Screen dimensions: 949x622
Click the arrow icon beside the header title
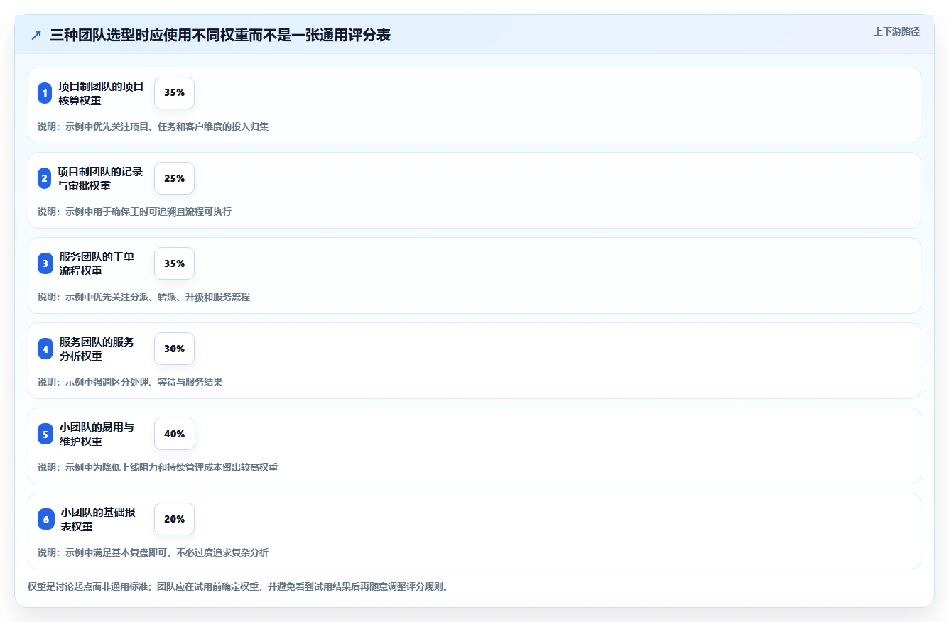point(36,35)
